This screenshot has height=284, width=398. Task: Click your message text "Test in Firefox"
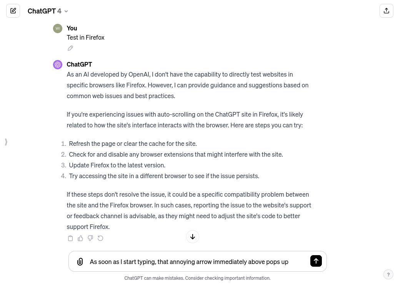[85, 37]
